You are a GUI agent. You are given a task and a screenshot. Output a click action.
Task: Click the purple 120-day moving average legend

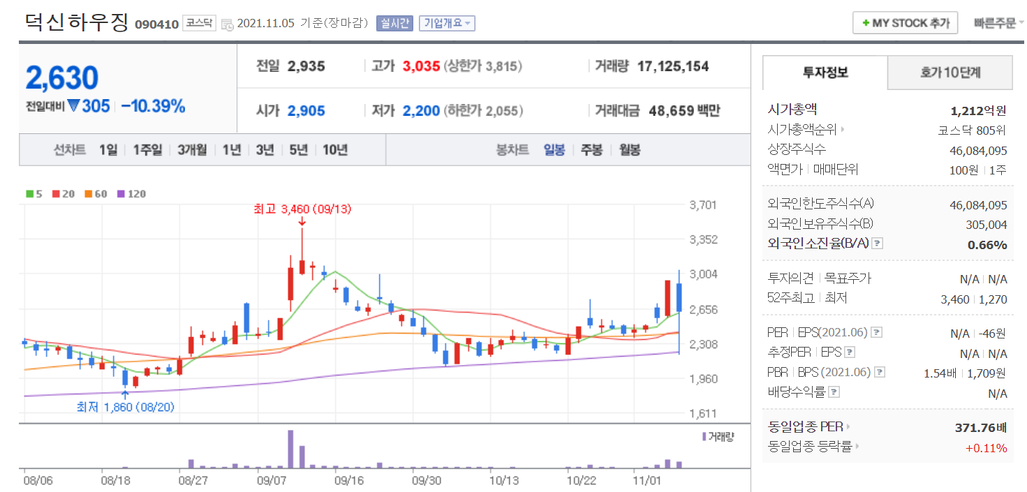(x=131, y=194)
